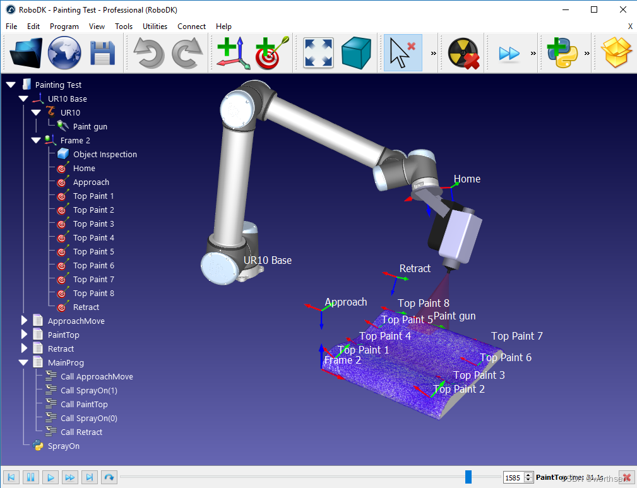Click the 1585 frame number field
This screenshot has height=488, width=637.
[x=513, y=477]
